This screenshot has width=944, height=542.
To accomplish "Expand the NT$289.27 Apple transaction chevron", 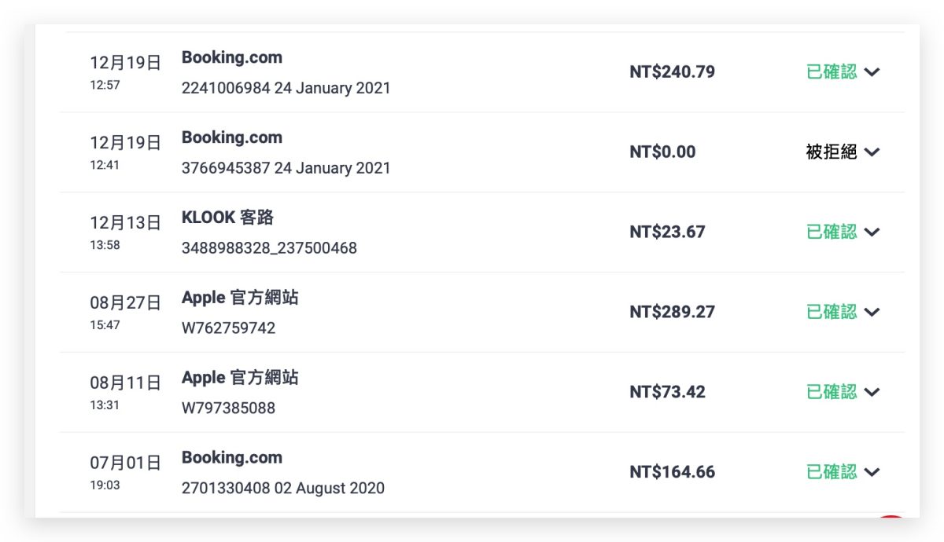I will tap(872, 313).
